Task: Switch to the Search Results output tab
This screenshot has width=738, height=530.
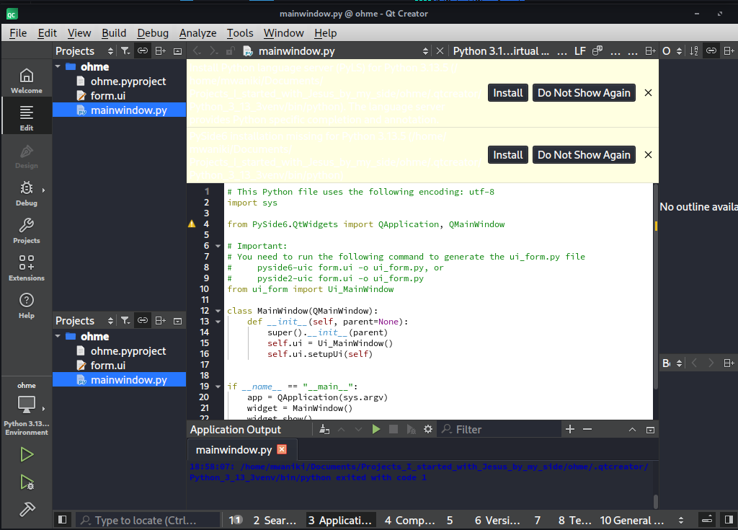Action: 274,520
